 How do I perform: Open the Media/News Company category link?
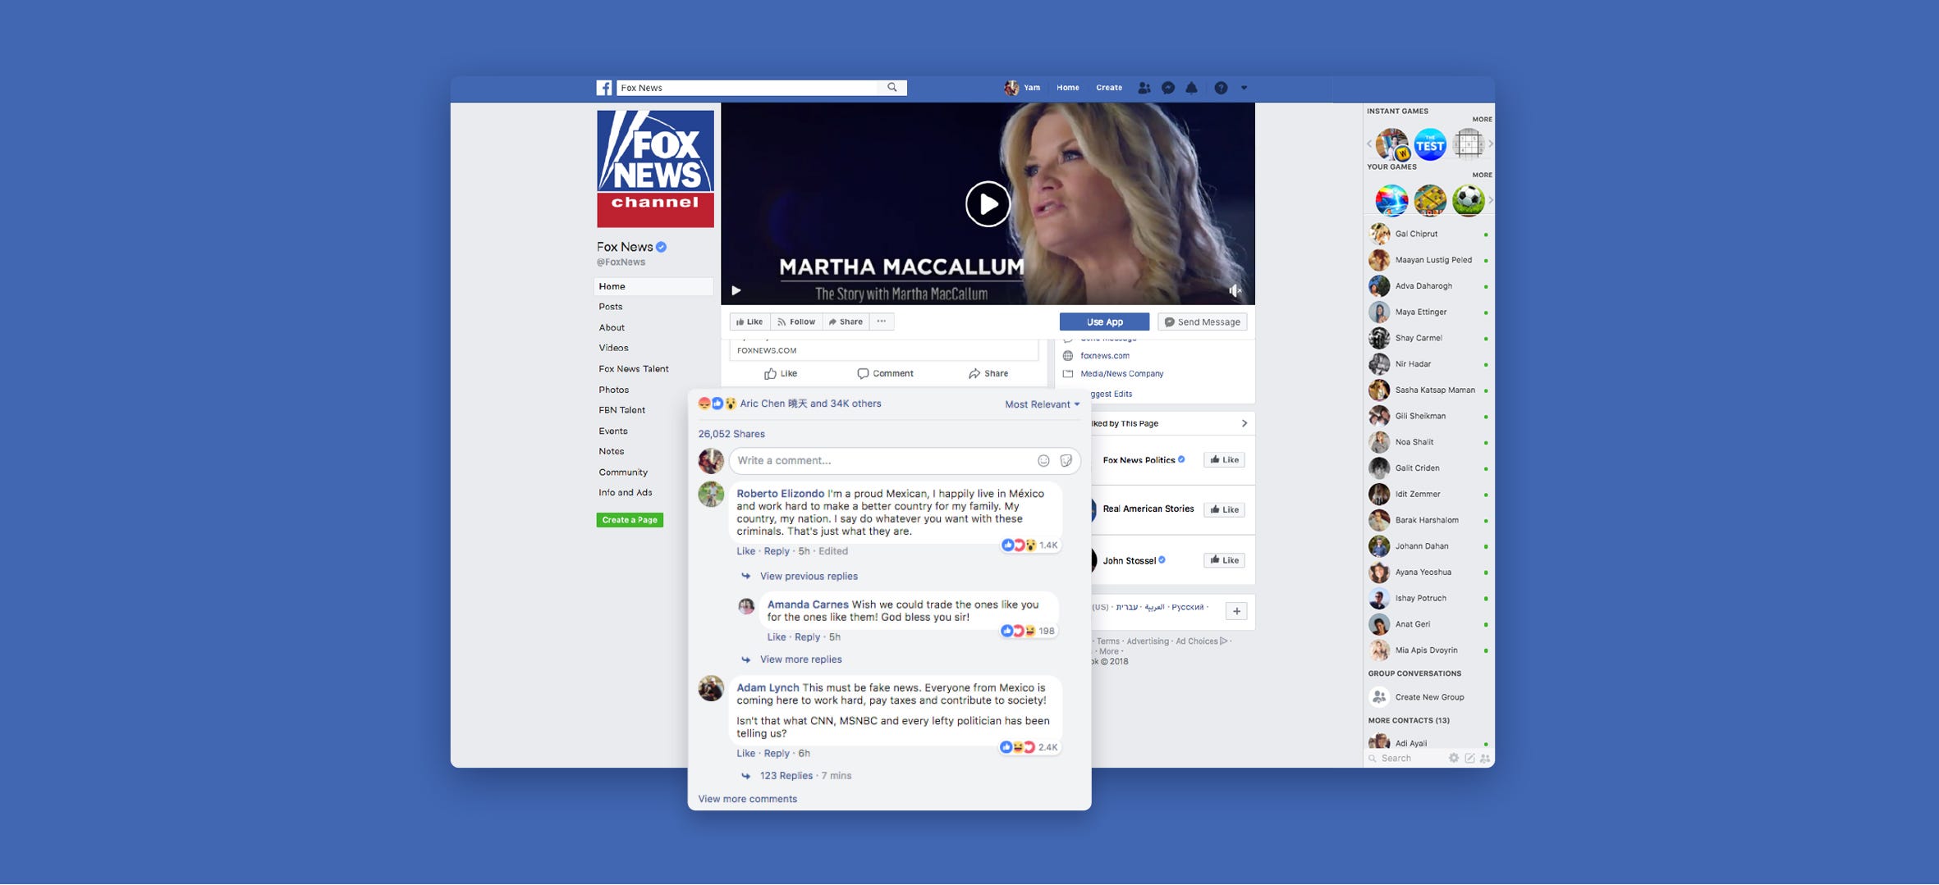pyautogui.click(x=1122, y=374)
